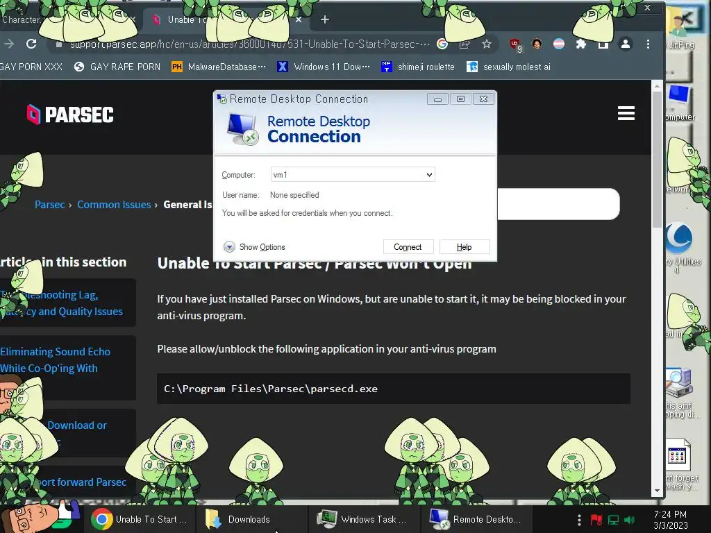
Task: Click the browser forward arrow
Action: pyautogui.click(x=8, y=44)
